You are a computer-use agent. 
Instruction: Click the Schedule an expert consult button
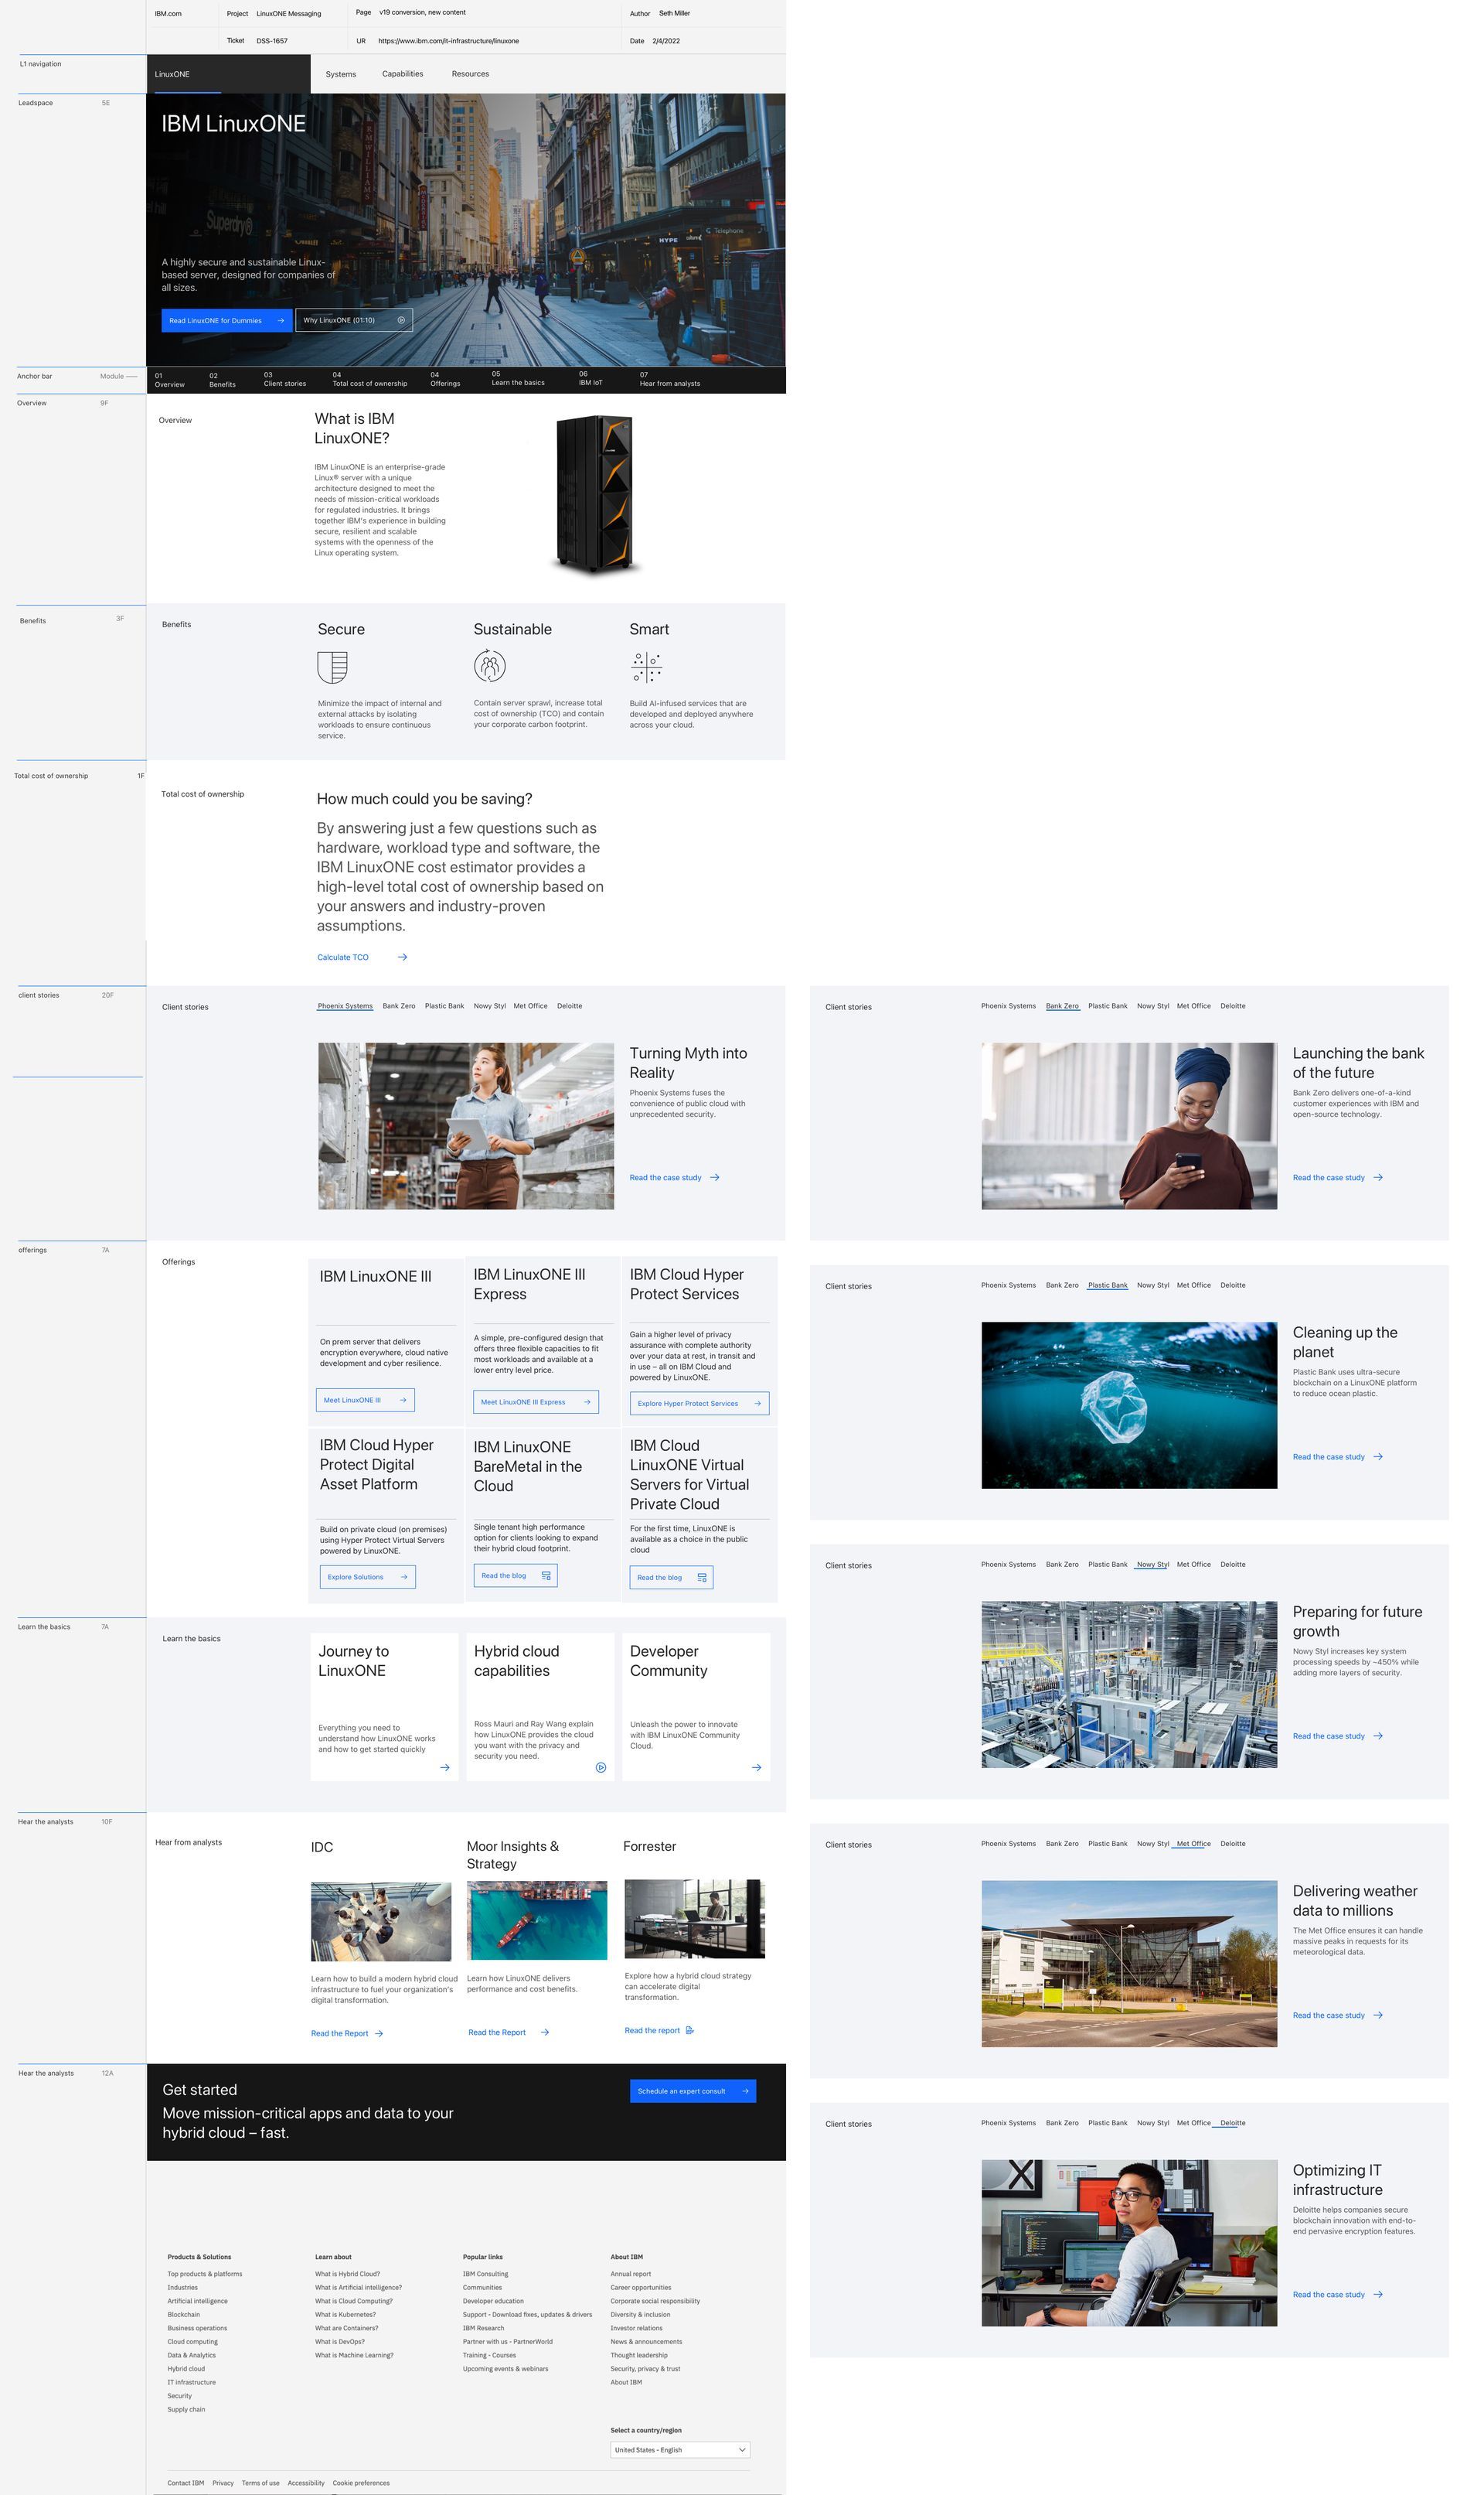[693, 2091]
